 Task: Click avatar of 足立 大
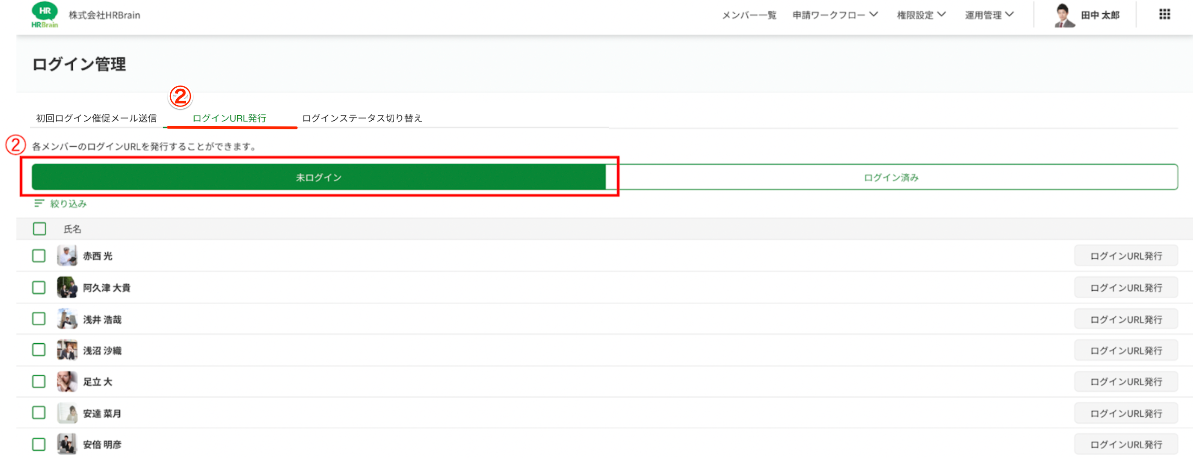[67, 382]
